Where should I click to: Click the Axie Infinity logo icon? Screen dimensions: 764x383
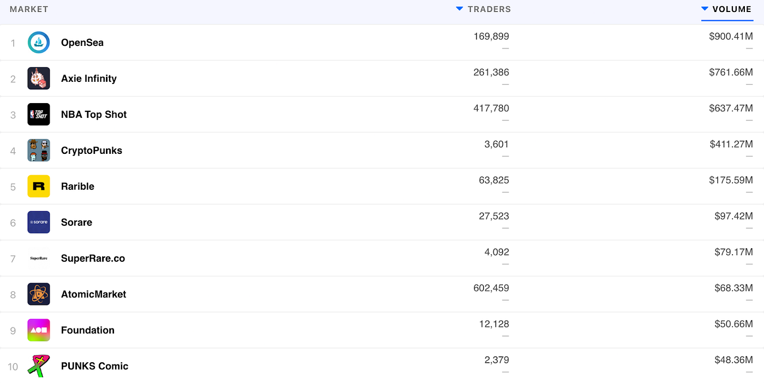point(39,79)
